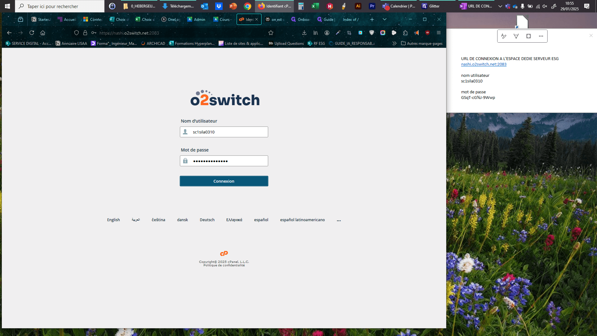The height and width of the screenshot is (336, 597).
Task: Show hidden system tray icons
Action: click(500, 6)
